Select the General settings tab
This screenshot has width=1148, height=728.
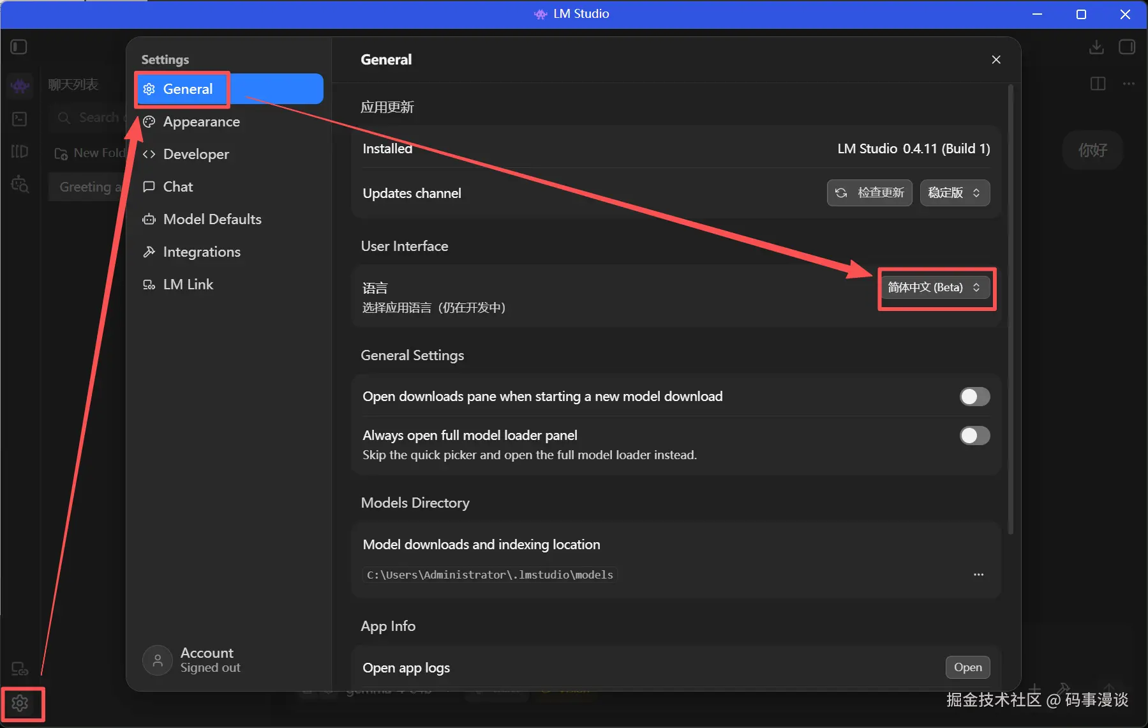tap(229, 89)
